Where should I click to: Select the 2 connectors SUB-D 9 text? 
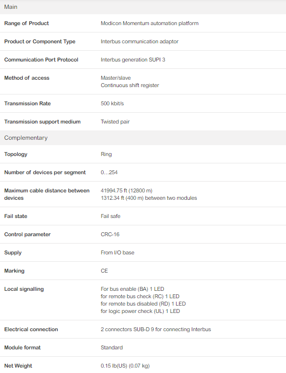pos(127,330)
